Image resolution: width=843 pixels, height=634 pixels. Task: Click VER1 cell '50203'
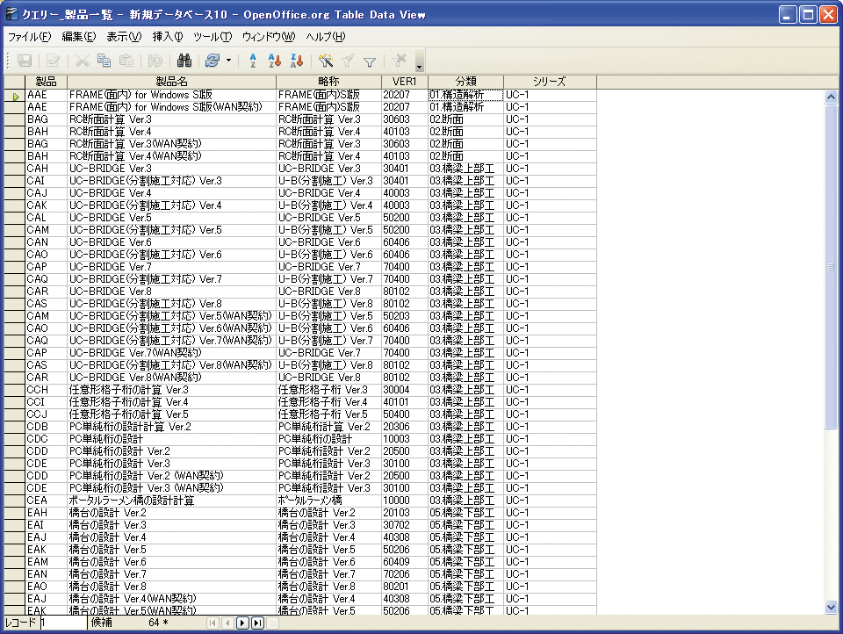(x=404, y=316)
